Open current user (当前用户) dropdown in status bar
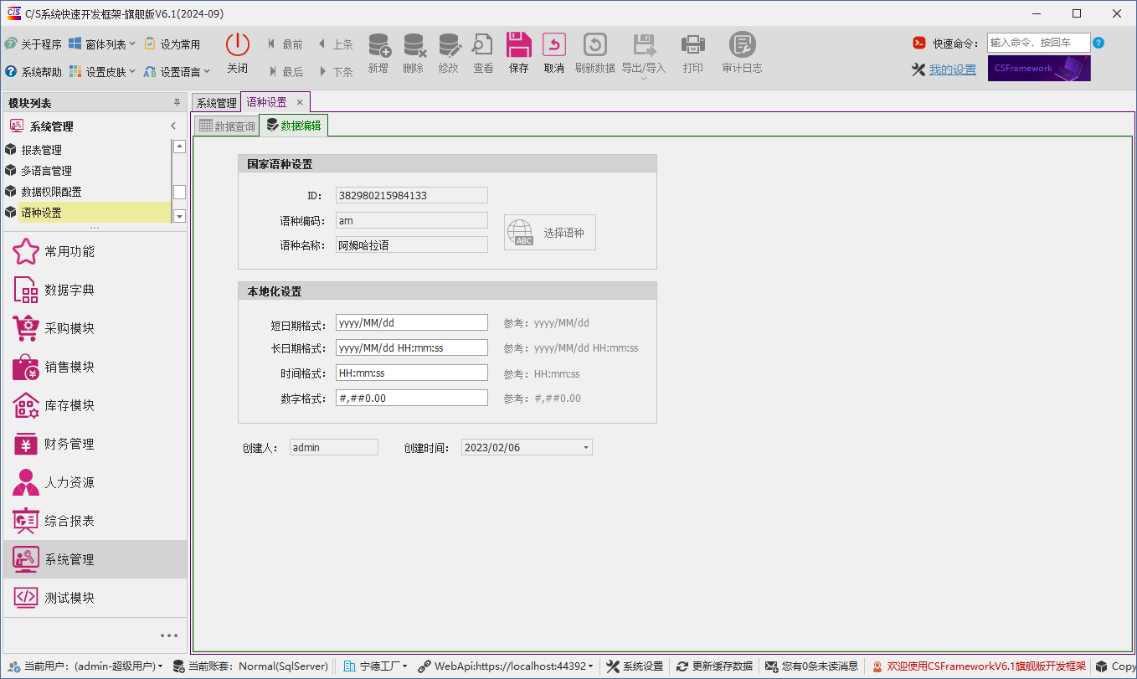The image size is (1137, 679). click(x=86, y=666)
